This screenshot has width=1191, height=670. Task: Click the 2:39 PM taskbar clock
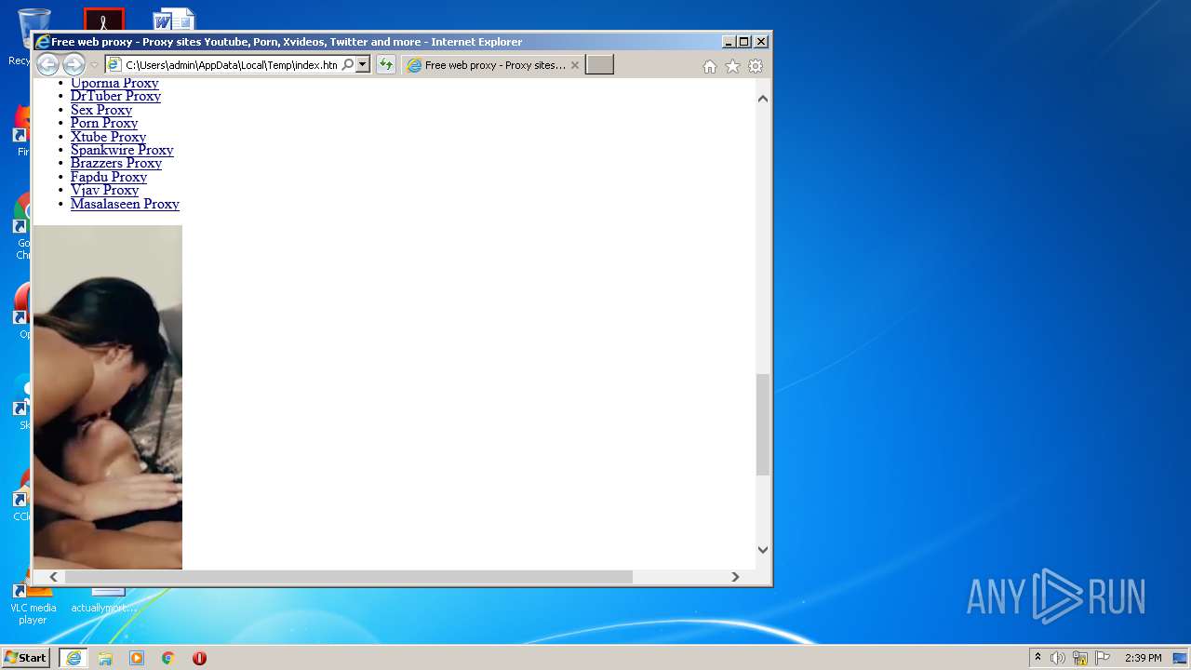(x=1144, y=658)
